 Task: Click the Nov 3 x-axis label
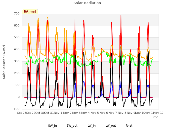pos(76,113)
